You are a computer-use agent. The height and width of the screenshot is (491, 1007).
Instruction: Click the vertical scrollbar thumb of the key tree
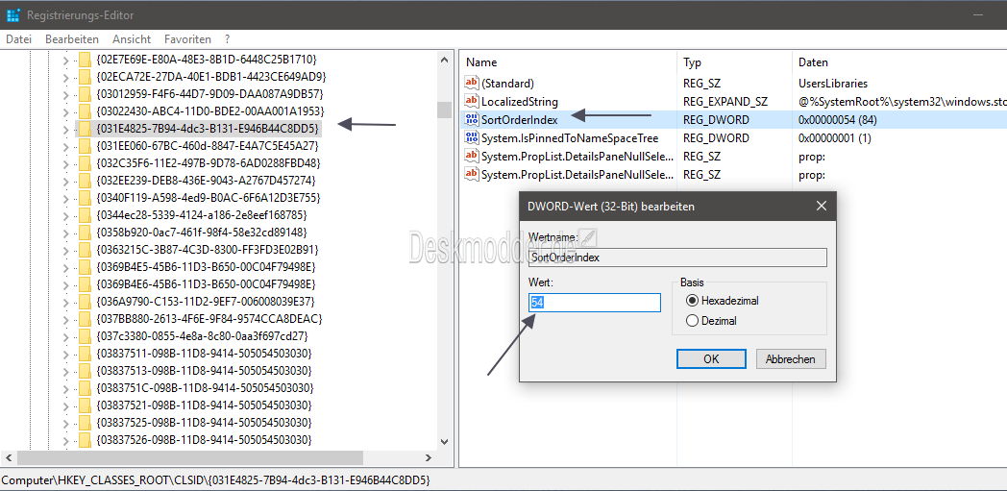click(444, 110)
